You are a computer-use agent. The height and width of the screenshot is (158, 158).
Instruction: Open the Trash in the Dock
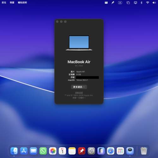pos(144,151)
